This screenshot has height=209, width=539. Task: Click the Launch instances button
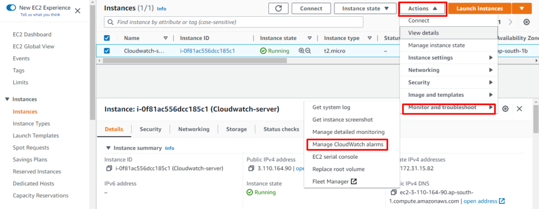click(480, 8)
